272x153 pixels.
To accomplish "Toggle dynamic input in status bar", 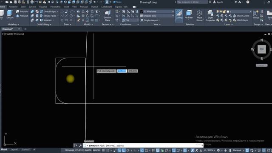I will point(119,150).
